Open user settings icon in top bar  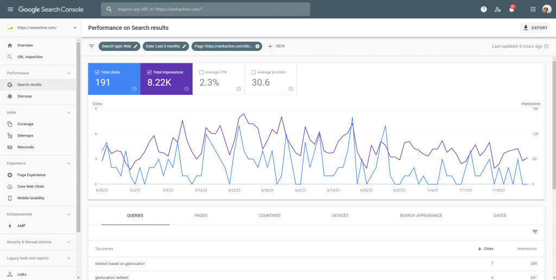click(x=497, y=10)
